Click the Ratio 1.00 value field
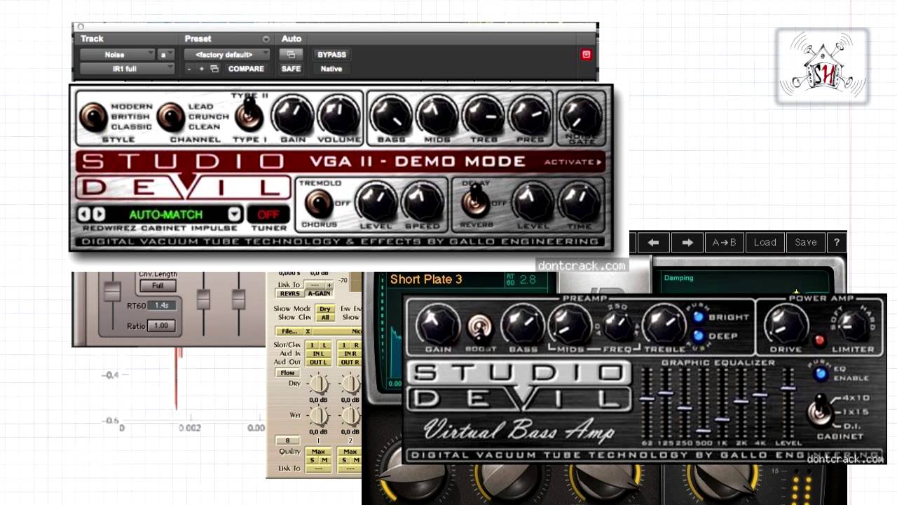Image resolution: width=897 pixels, height=505 pixels. coord(162,326)
